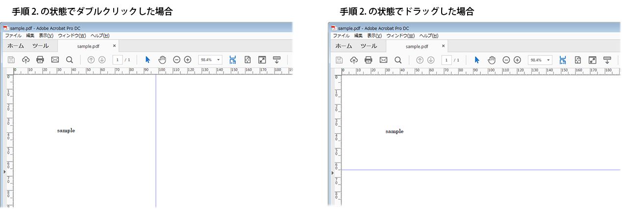The width and height of the screenshot is (622, 209).
Task: Go to next page in the vertical-guide window
Action: click(102, 60)
